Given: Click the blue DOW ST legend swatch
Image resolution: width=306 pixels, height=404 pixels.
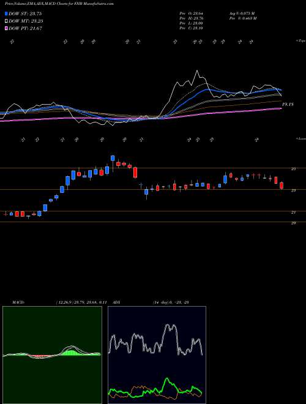Looking at the screenshot, I should click(x=7, y=13).
